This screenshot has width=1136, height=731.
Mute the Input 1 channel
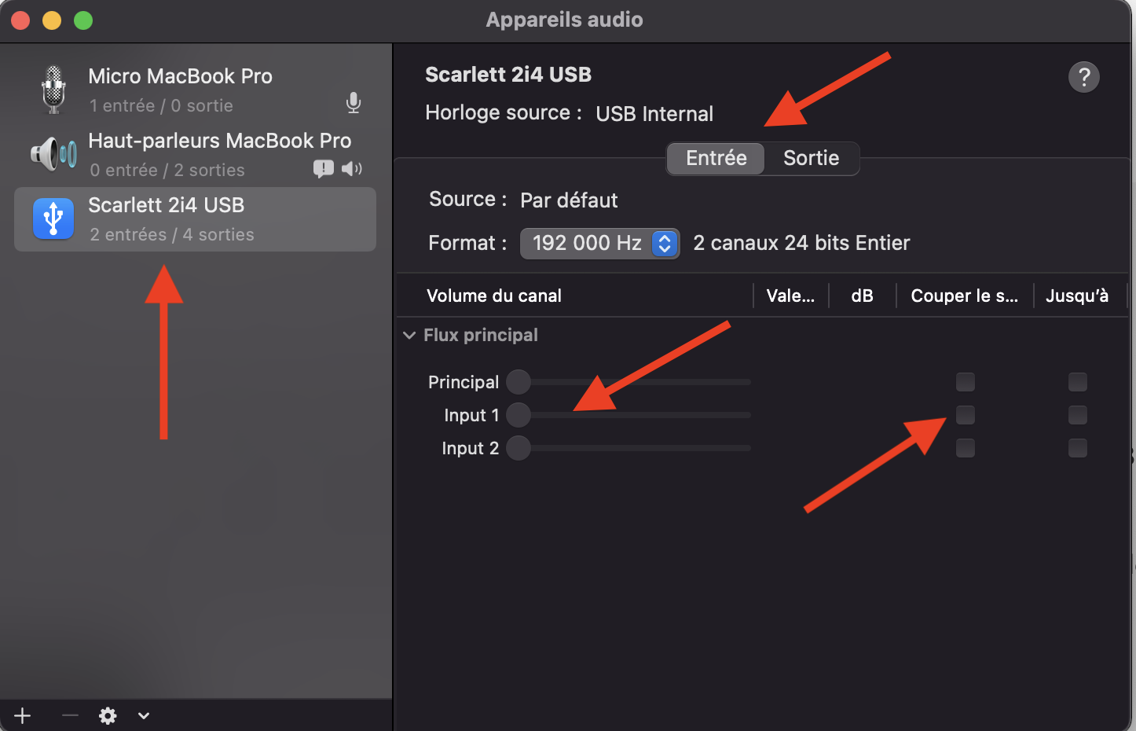965,415
